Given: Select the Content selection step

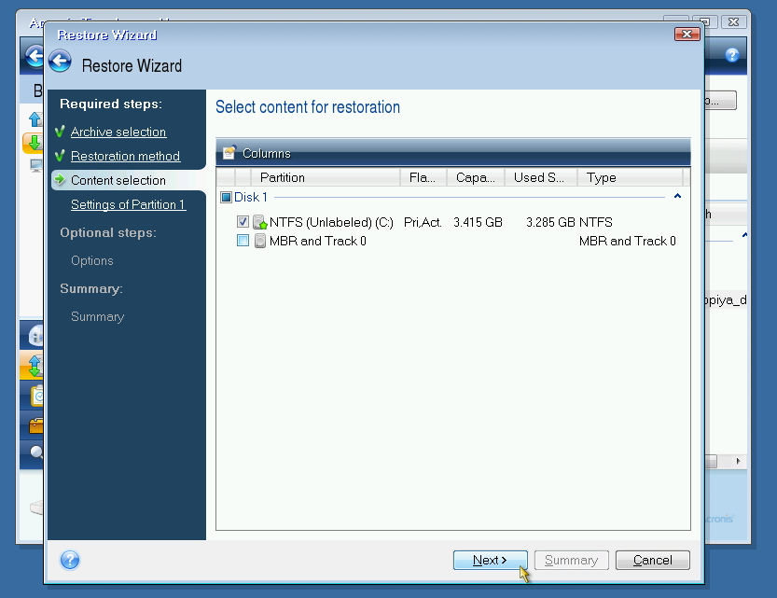Looking at the screenshot, I should click(x=118, y=180).
